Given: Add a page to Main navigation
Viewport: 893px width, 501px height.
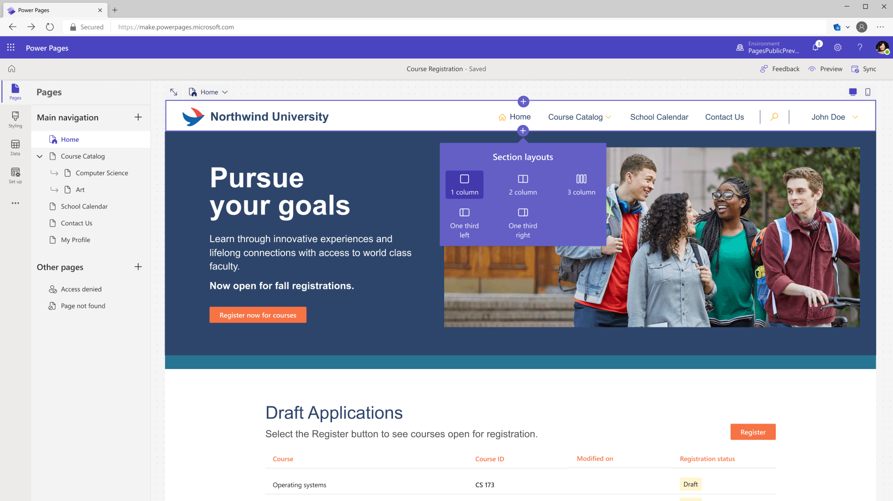Looking at the screenshot, I should click(138, 117).
